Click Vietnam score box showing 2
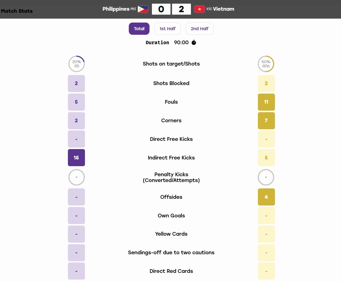Screen dimensions: 341x282 181,9
